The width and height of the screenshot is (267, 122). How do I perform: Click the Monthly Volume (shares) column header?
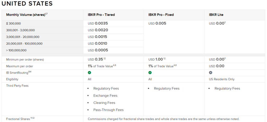(27, 15)
